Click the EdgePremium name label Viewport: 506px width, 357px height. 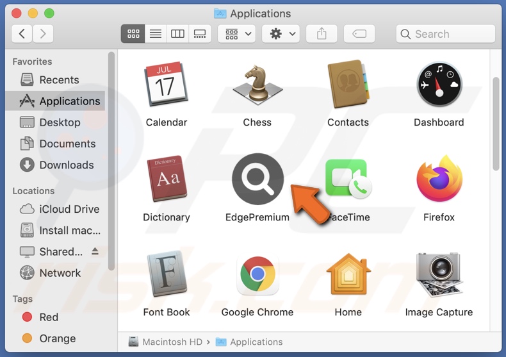(x=257, y=217)
